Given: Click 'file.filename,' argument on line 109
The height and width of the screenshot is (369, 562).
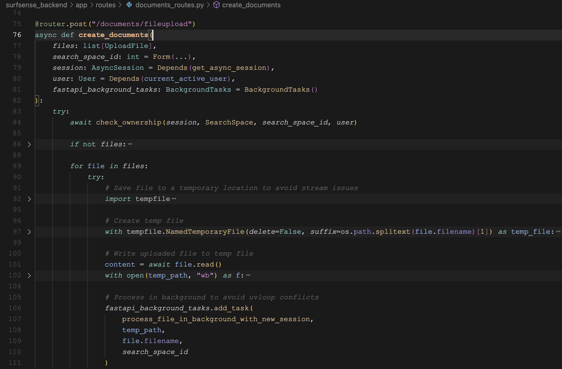Looking at the screenshot, I should pyautogui.click(x=152, y=341).
